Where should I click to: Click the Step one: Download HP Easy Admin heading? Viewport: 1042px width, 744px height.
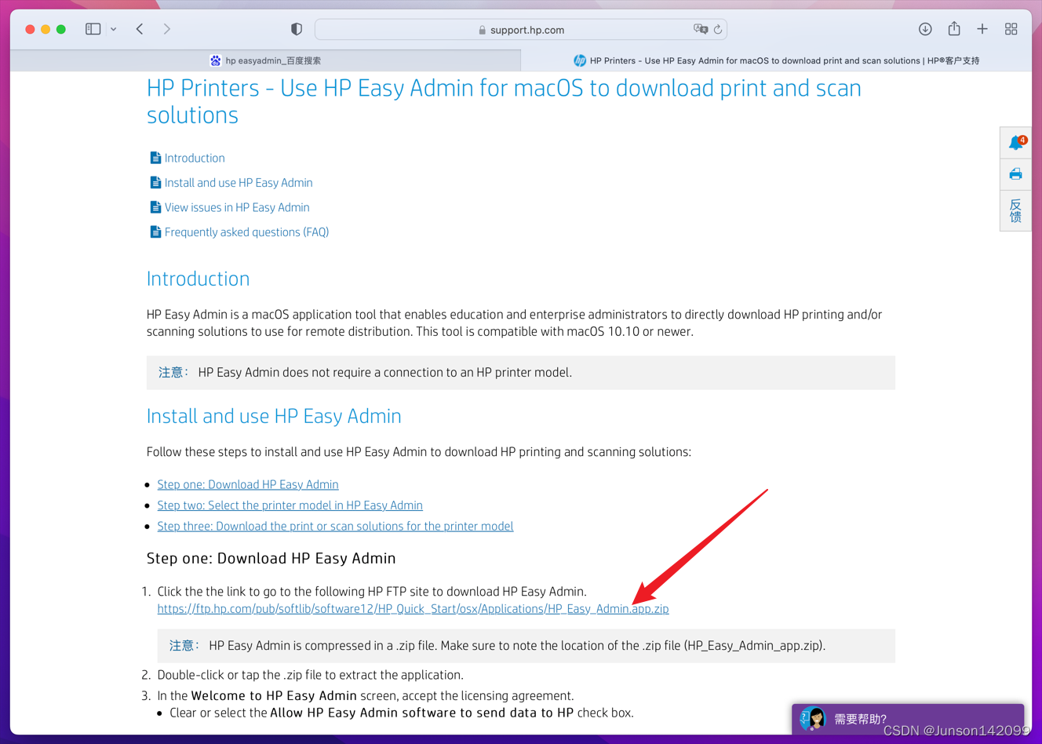(x=271, y=558)
